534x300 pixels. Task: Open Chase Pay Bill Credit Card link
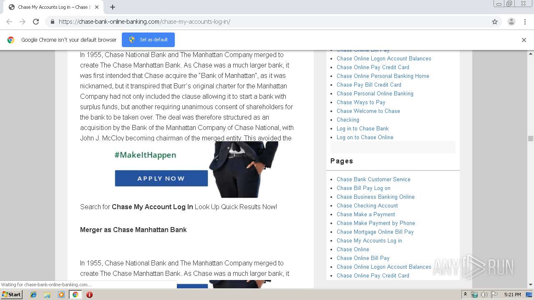[x=369, y=85]
